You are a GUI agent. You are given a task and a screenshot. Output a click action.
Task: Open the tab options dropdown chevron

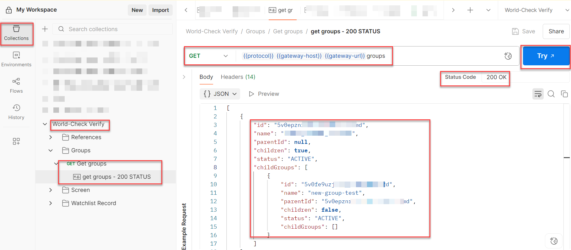488,10
